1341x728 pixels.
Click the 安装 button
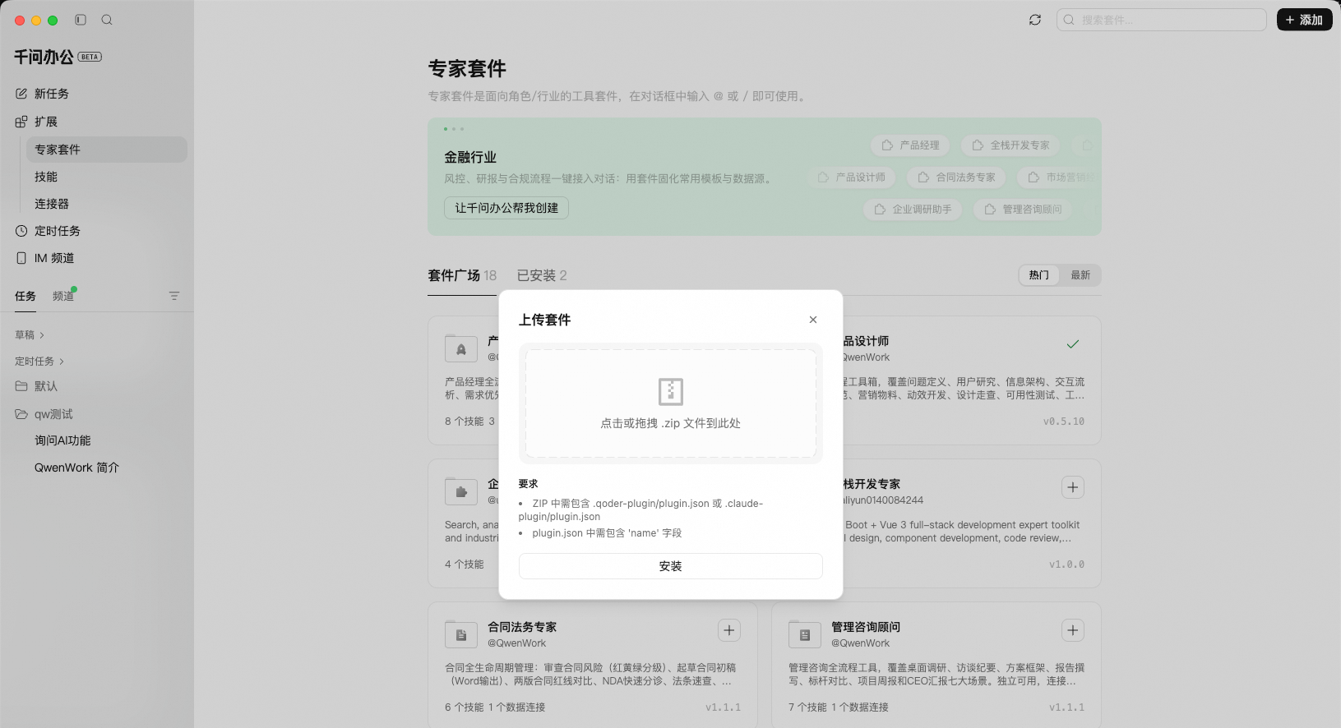[x=670, y=566]
